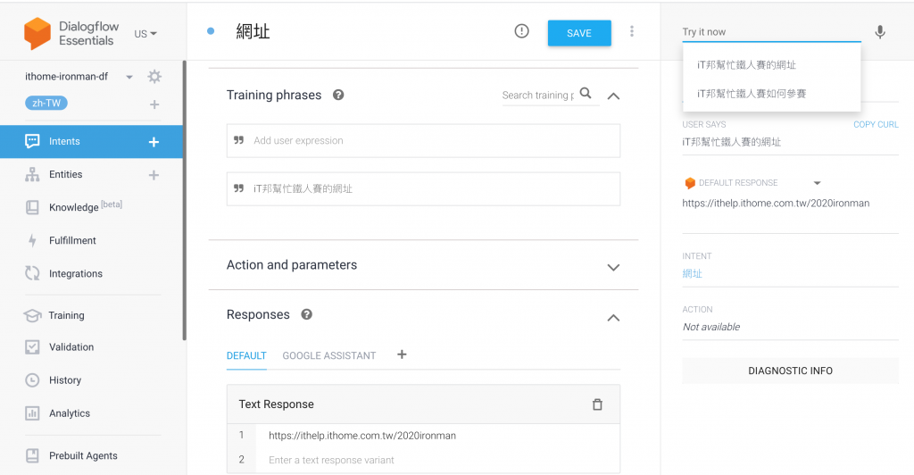This screenshot has height=475, width=914.
Task: Click the plus icon beside Entities
Action: 154,175
